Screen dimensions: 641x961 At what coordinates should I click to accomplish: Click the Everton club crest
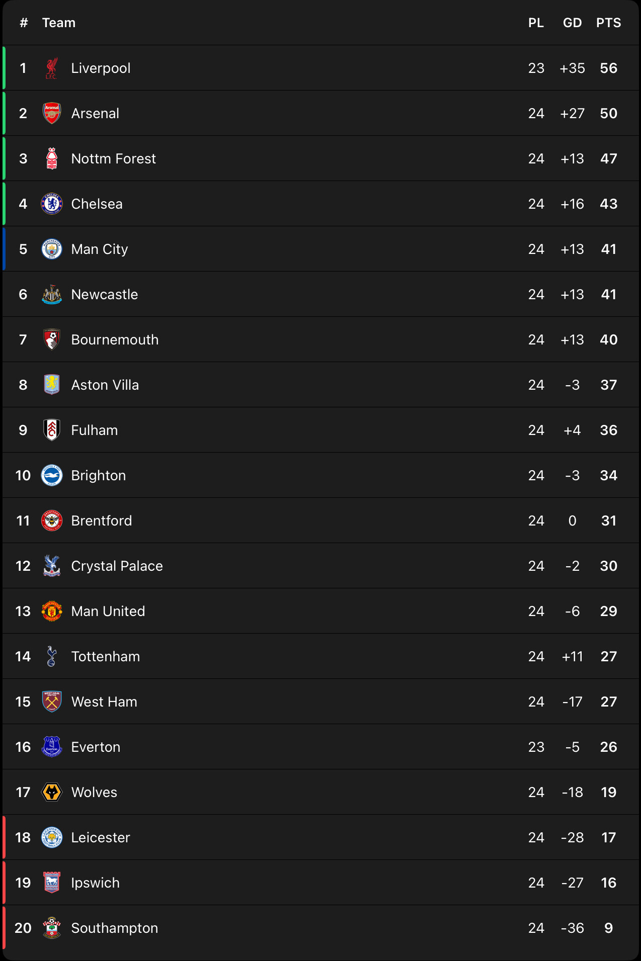click(51, 747)
